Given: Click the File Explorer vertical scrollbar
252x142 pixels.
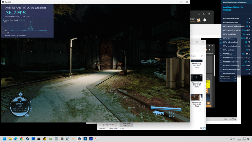Looking at the screenshot, I should 205,119.
